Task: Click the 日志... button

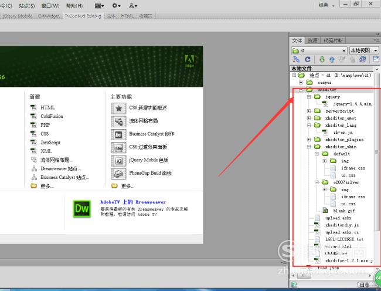Action: (x=366, y=285)
